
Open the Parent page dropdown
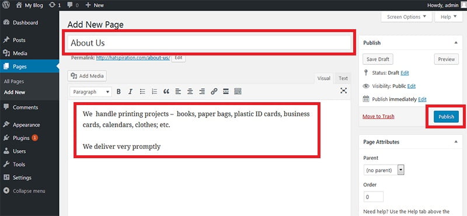tap(384, 170)
